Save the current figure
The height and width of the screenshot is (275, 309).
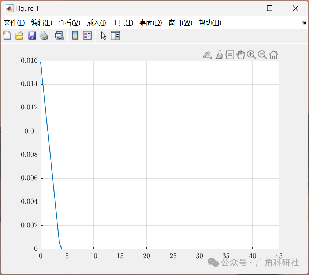tap(32, 36)
